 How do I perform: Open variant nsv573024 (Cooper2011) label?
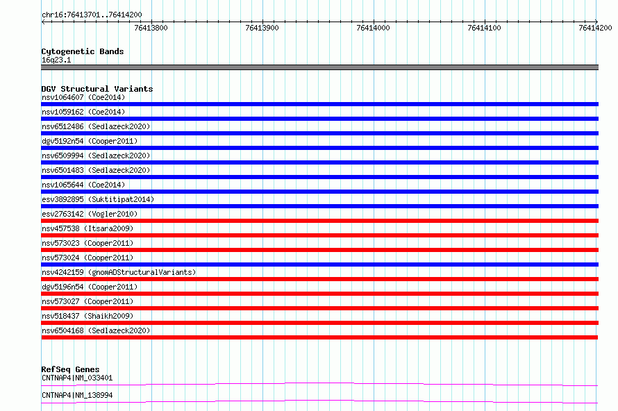pos(87,258)
